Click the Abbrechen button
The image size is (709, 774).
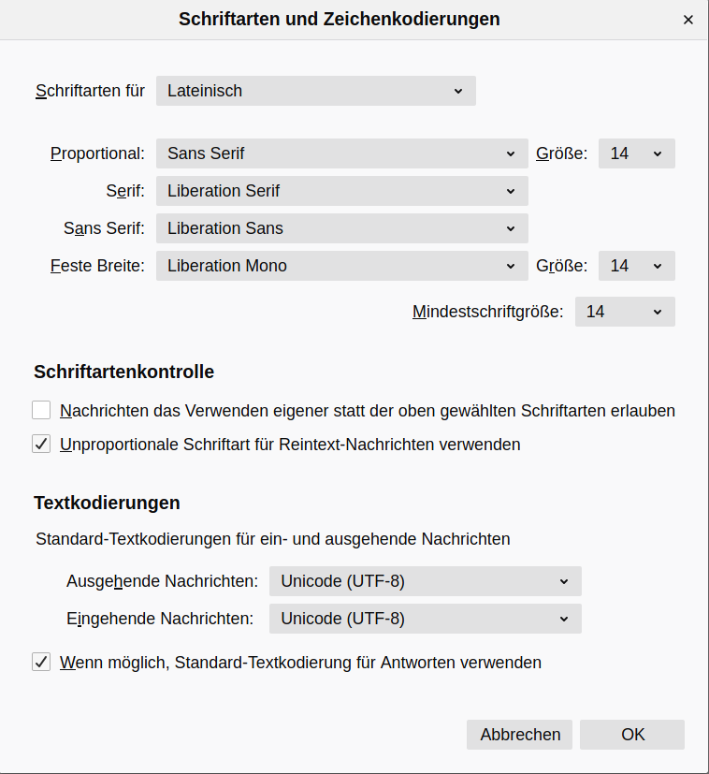519,735
